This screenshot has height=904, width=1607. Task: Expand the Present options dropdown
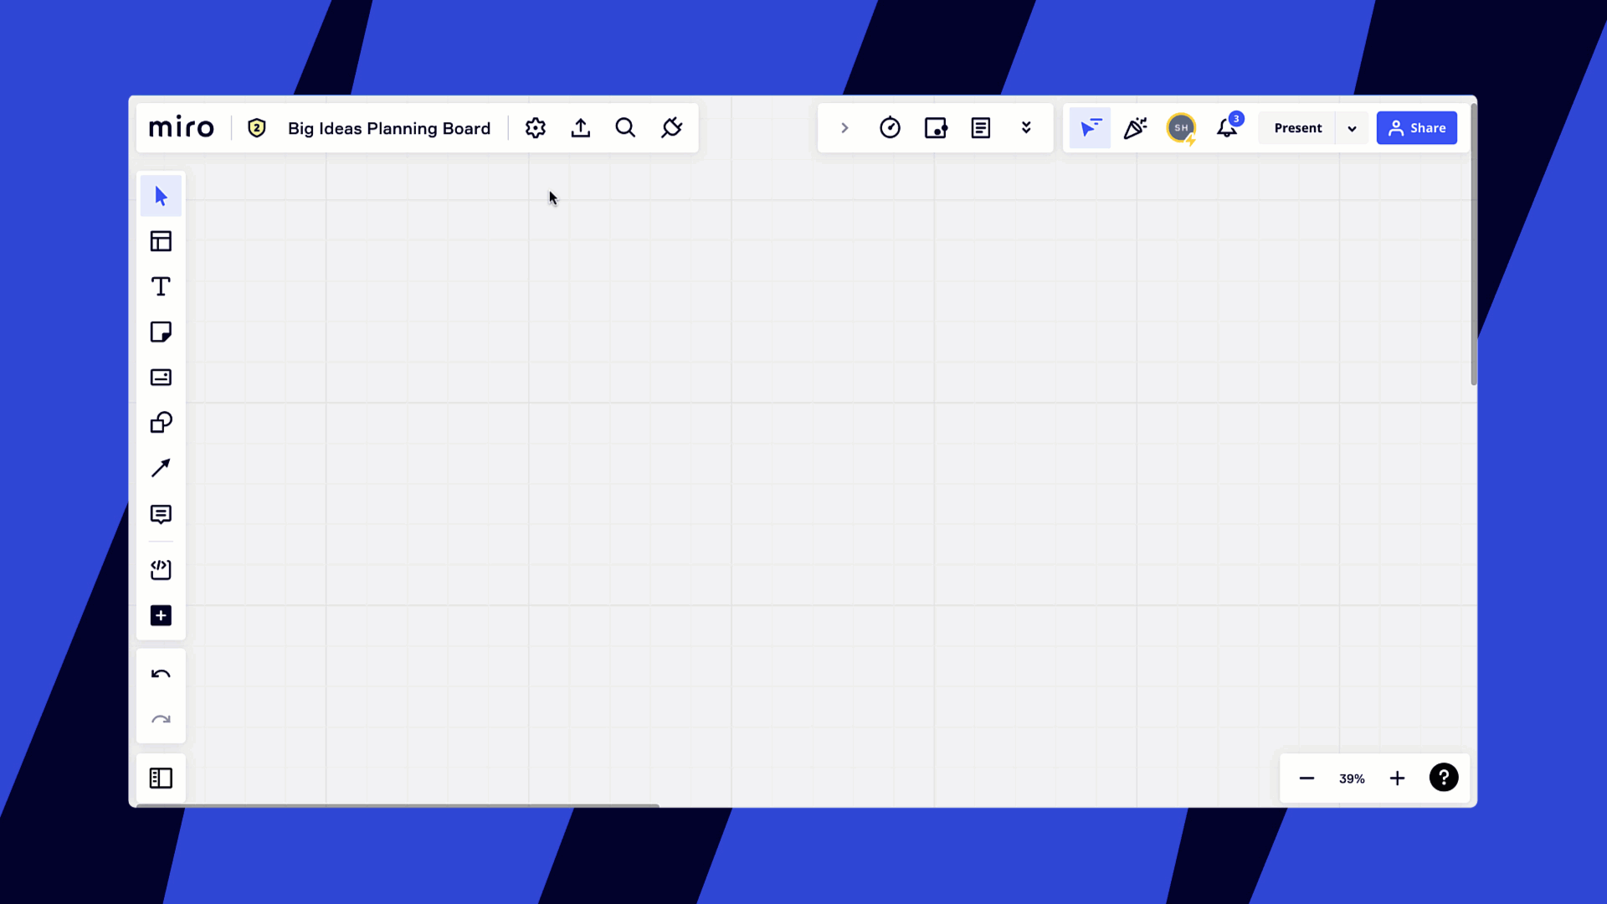pyautogui.click(x=1352, y=128)
